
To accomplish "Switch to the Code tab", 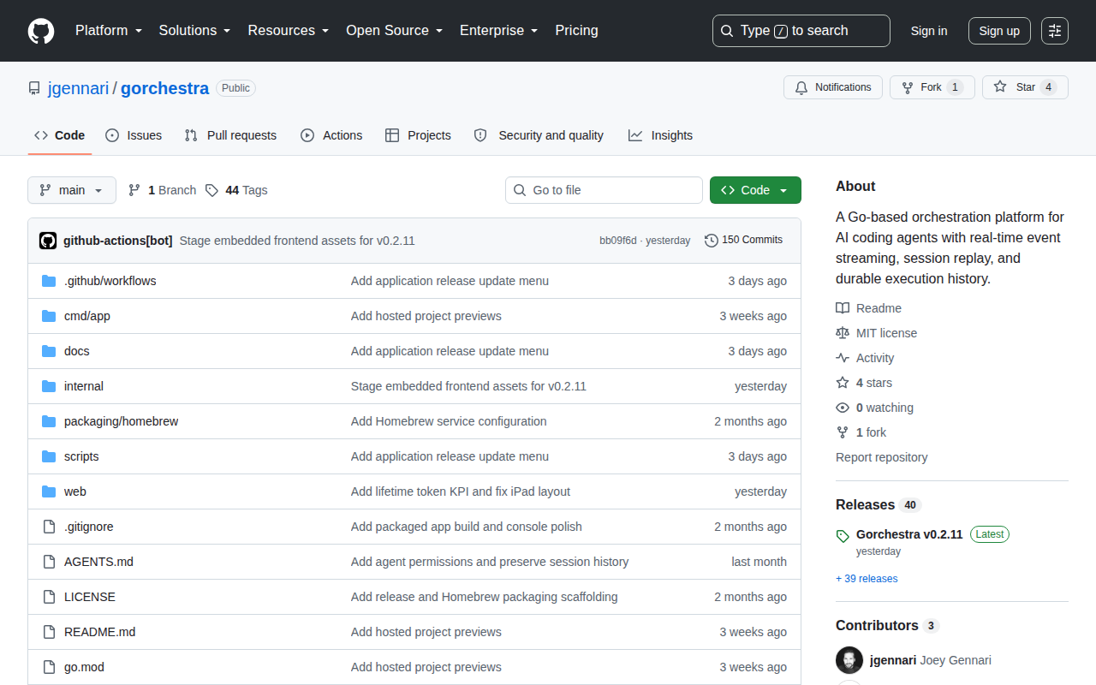I will (60, 135).
